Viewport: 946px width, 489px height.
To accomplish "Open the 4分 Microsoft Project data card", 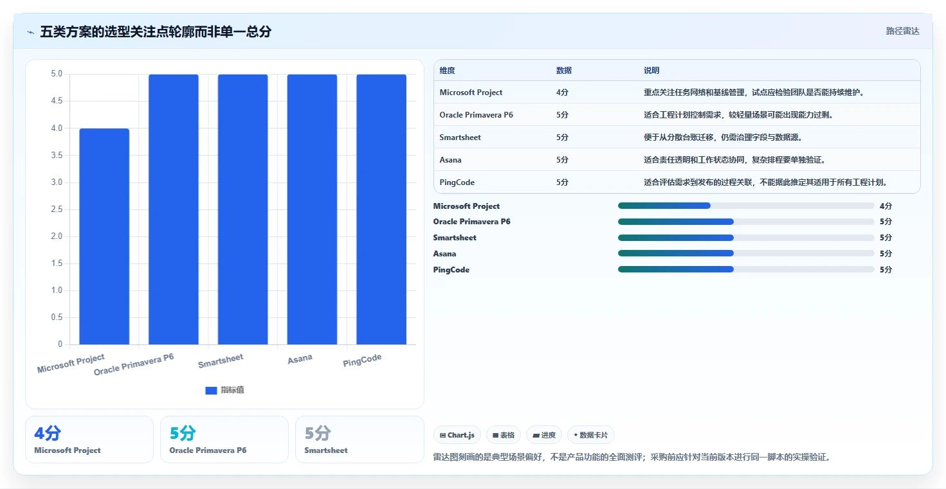I will pos(89,440).
